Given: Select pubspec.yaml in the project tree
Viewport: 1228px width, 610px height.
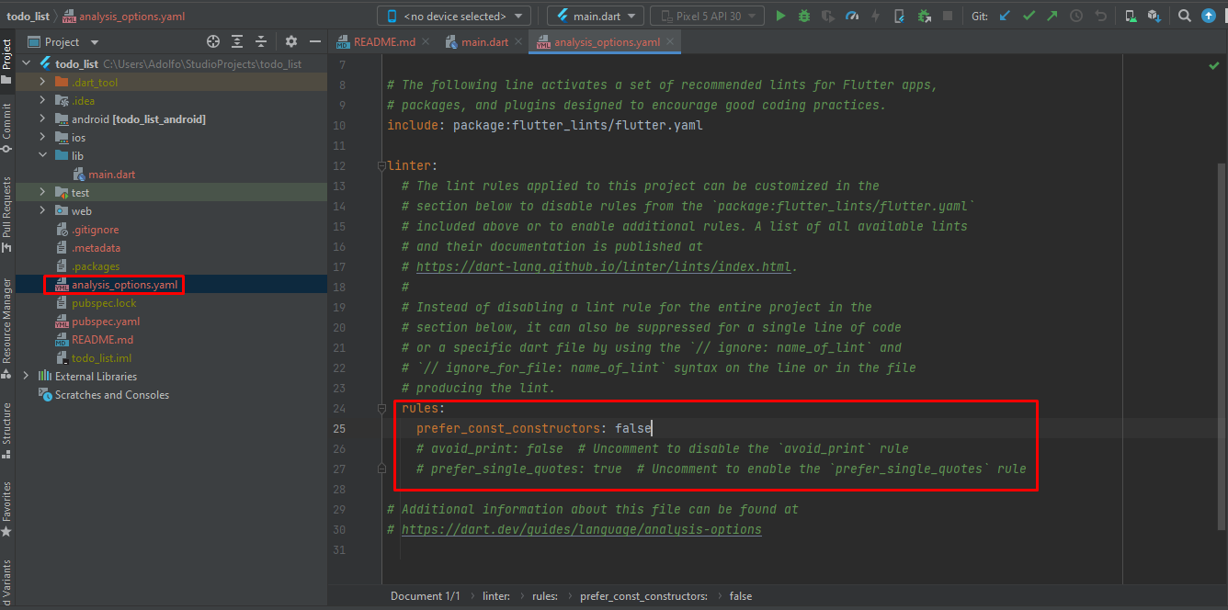Looking at the screenshot, I should (106, 322).
